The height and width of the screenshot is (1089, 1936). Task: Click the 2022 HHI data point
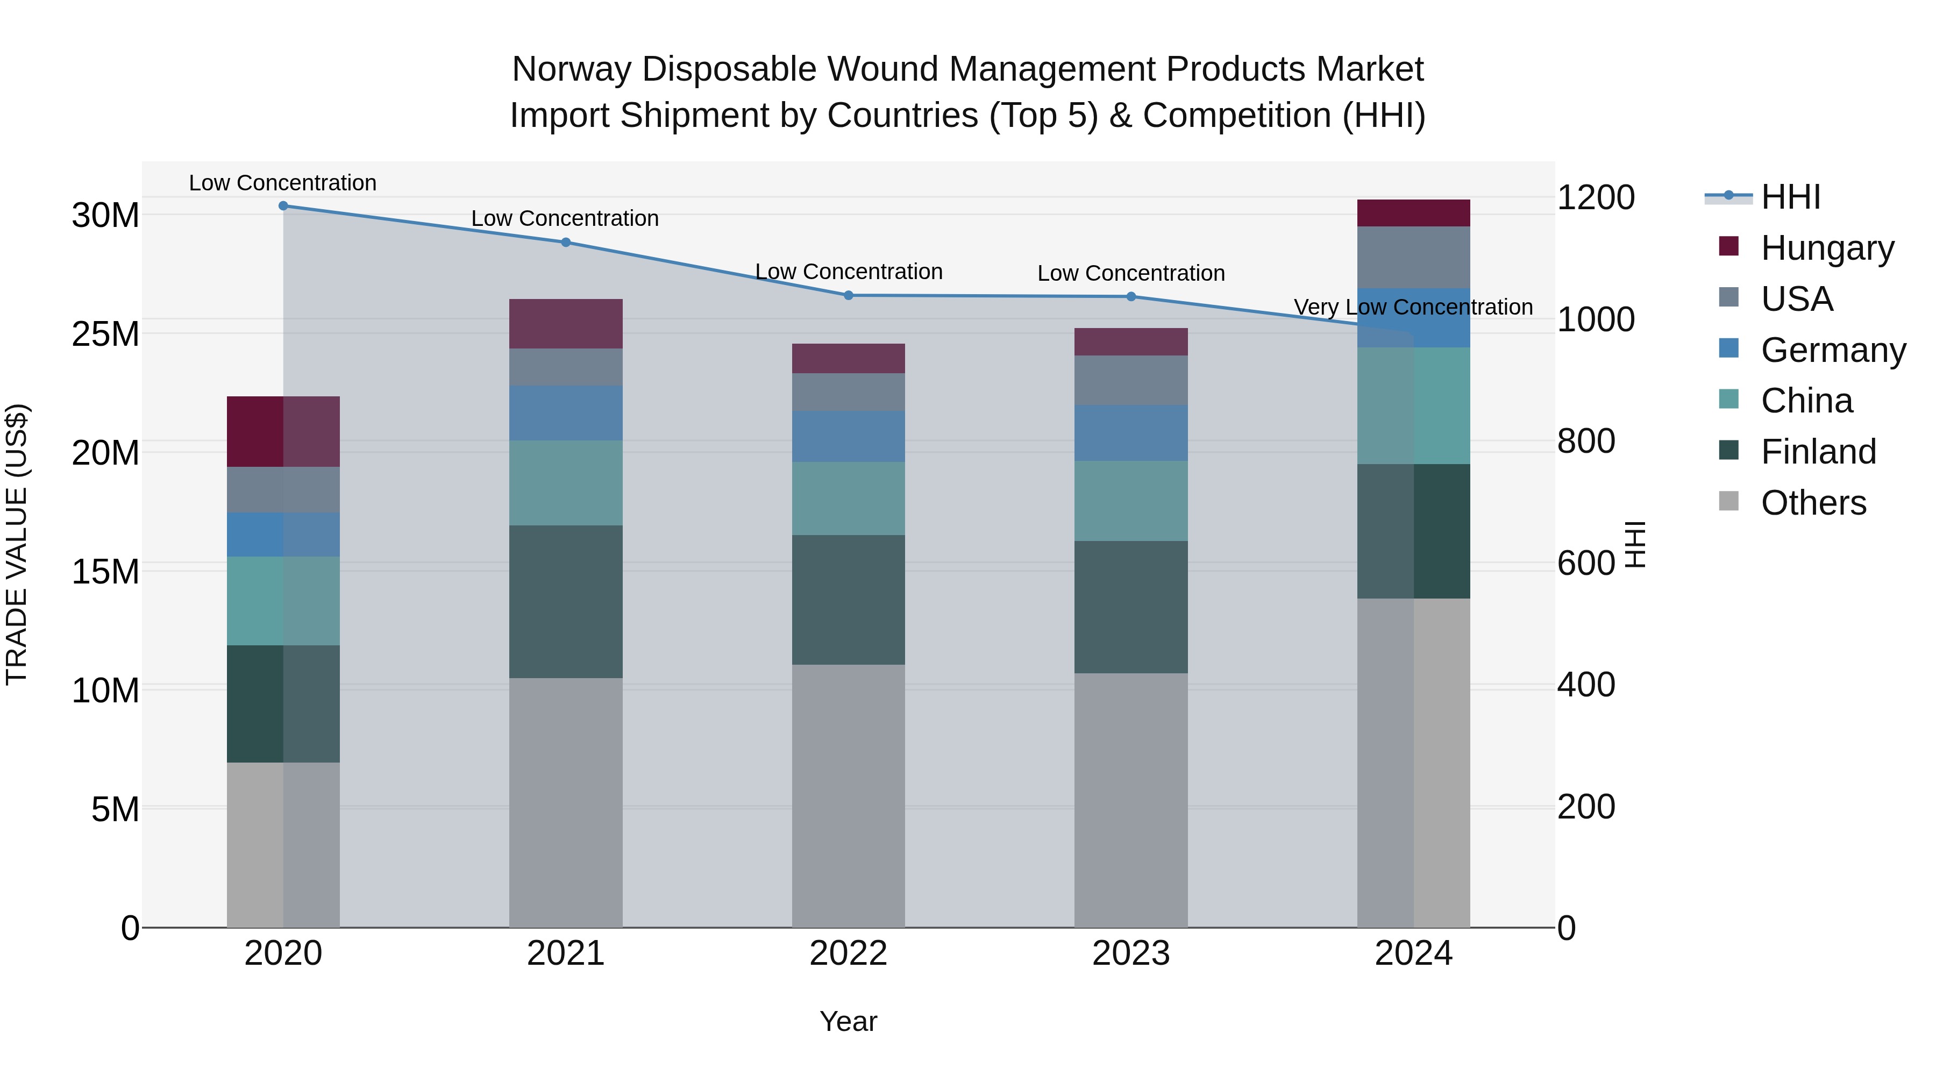[849, 295]
